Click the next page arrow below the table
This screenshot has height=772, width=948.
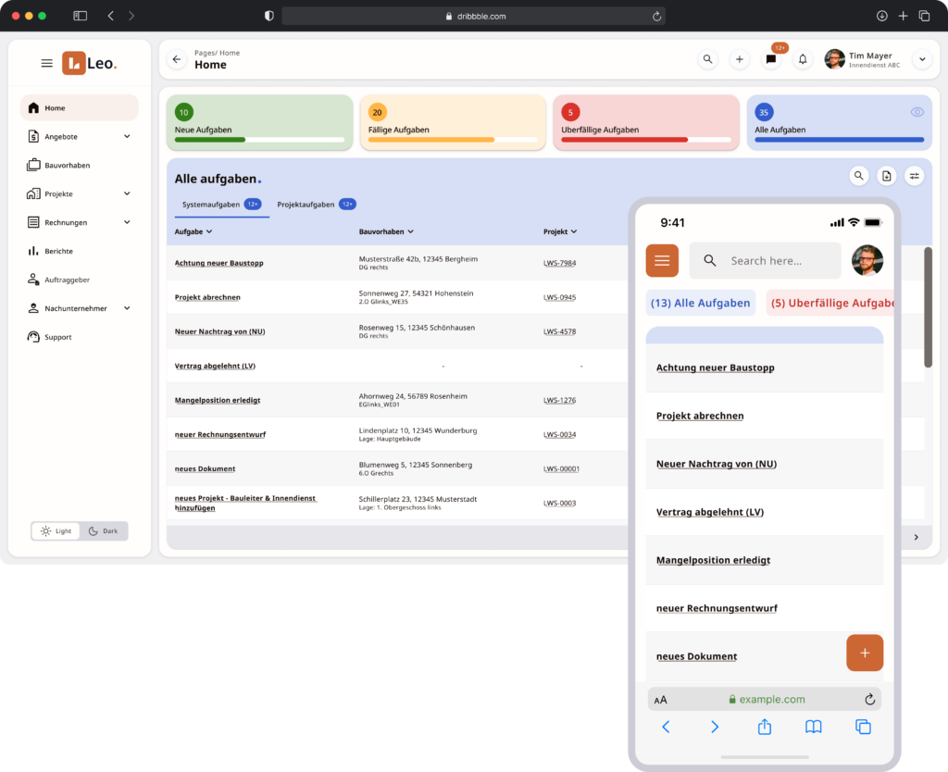point(916,537)
